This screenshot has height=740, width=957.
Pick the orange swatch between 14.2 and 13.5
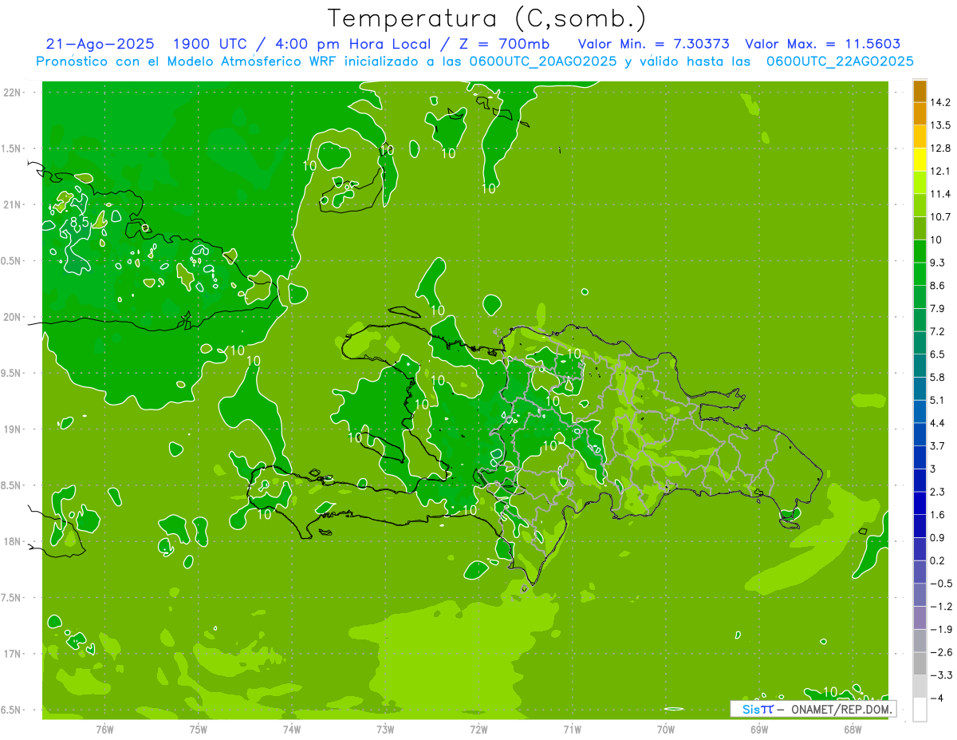pyautogui.click(x=920, y=114)
